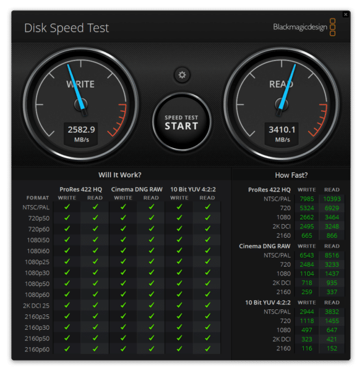Click 2160p50 row ProRes 422 HQ write checkmark
362x373 pixels.
(x=67, y=338)
